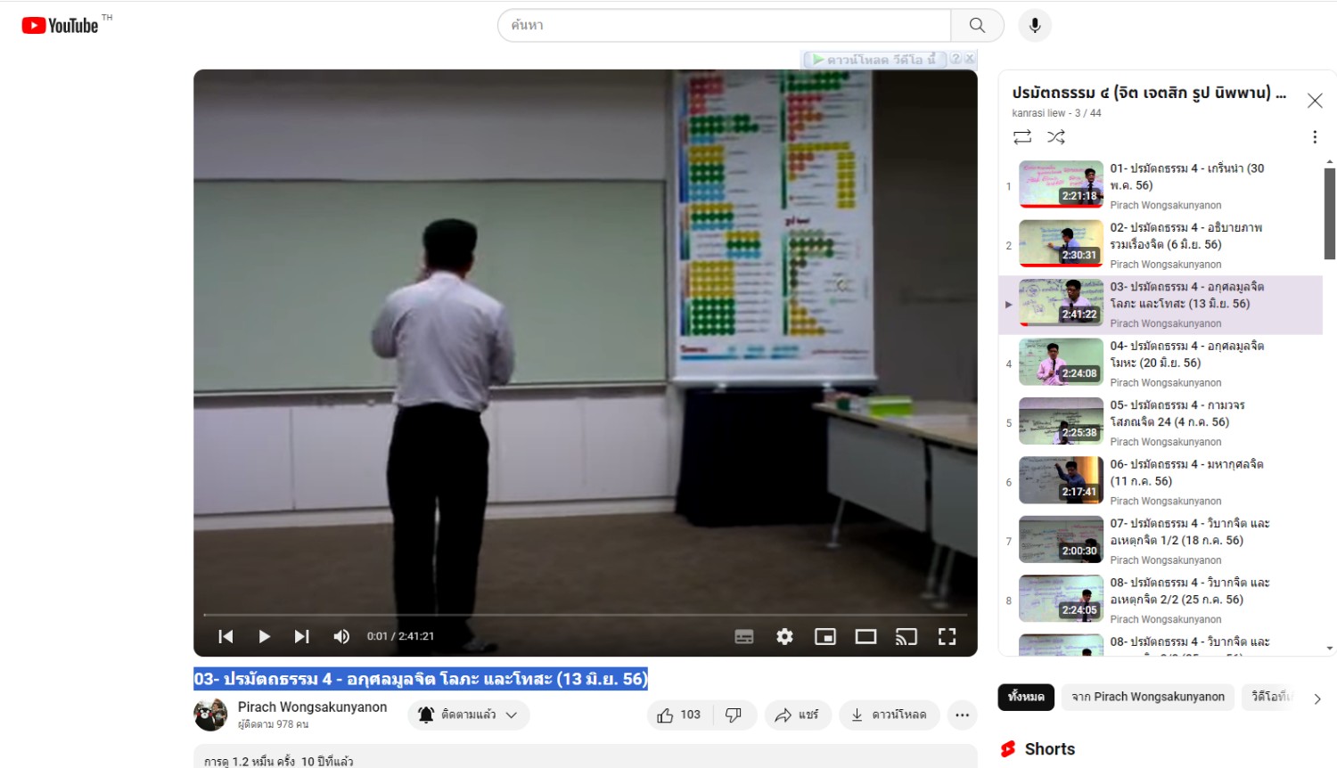
Task: Open video 06 มหากุศลจิต
Action: coord(1161,482)
